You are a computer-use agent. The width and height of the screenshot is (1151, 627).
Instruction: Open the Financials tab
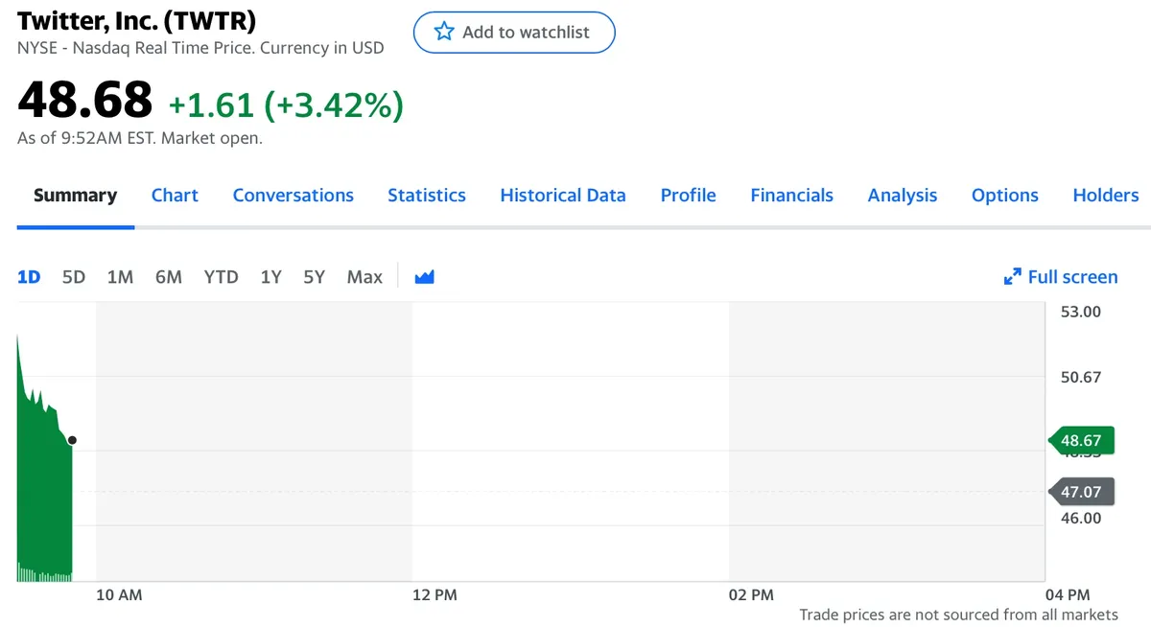click(x=791, y=196)
